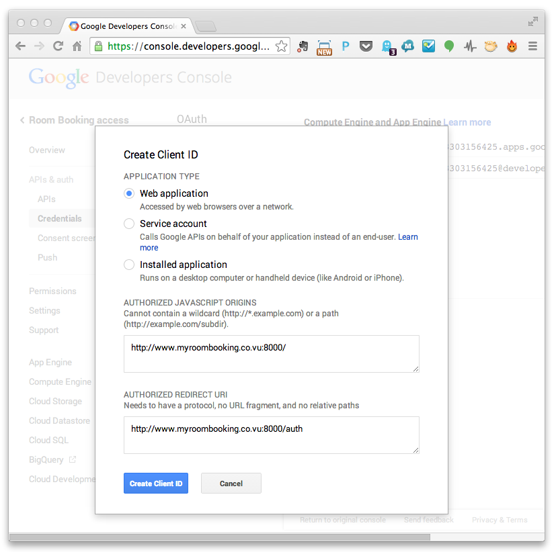Image resolution: width=556 pixels, height=552 pixels.
Task: Open Ghostery extension with badge 3
Action: tap(388, 48)
